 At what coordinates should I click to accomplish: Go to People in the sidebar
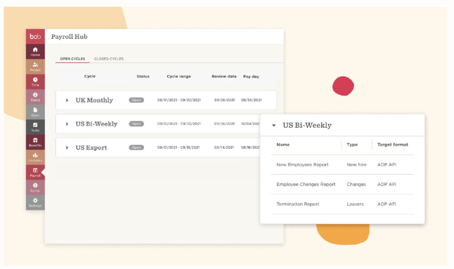35,67
